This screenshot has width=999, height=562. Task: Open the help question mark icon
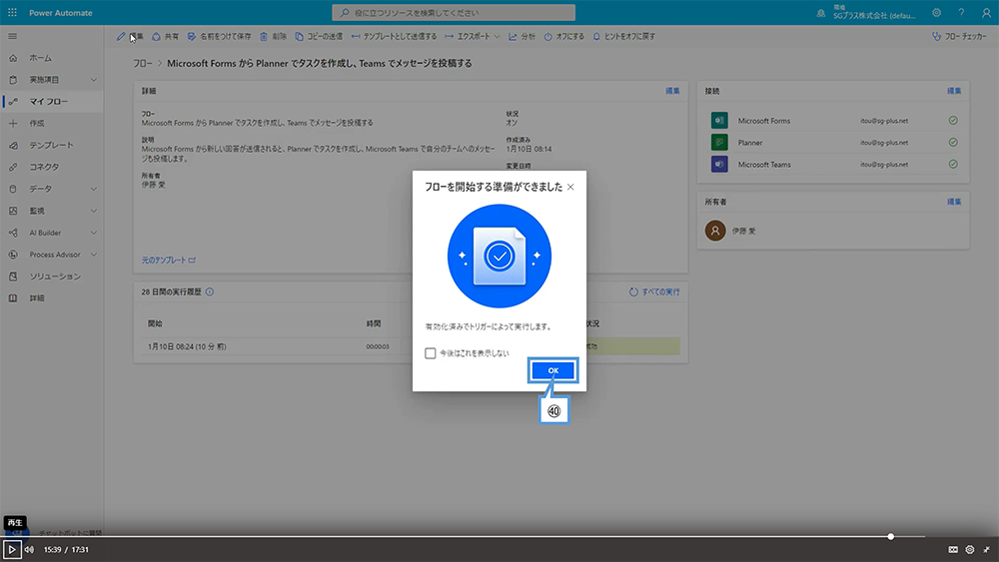961,13
